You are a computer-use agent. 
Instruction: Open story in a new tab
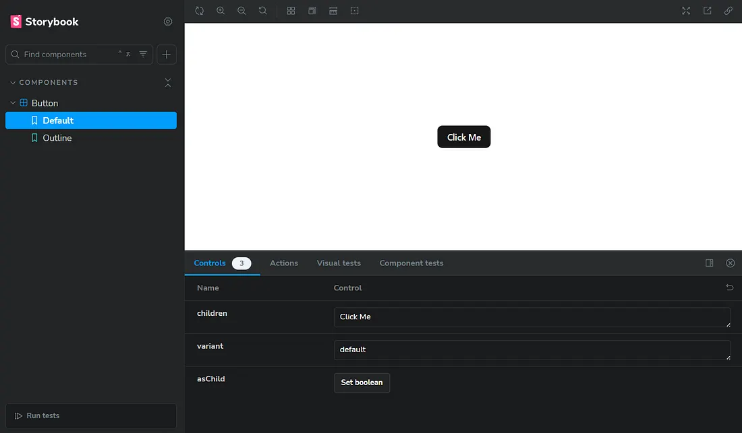pyautogui.click(x=707, y=11)
